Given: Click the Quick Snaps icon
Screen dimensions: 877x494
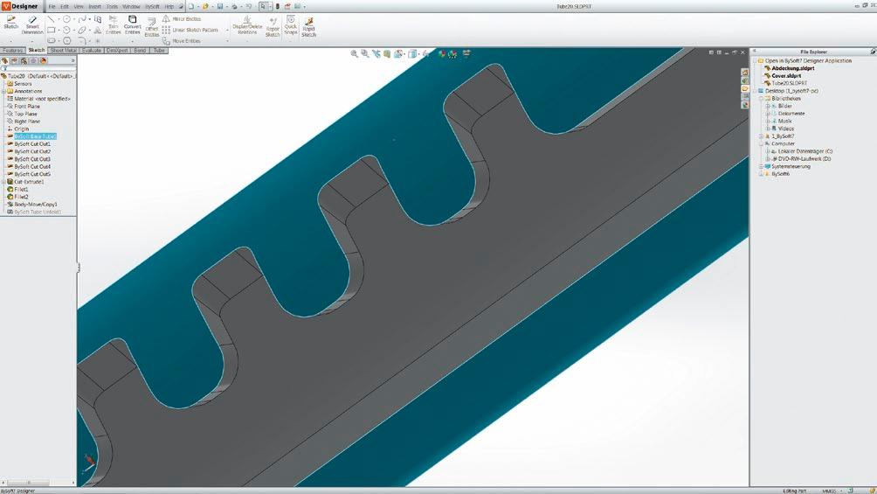Looking at the screenshot, I should pyautogui.click(x=291, y=25).
